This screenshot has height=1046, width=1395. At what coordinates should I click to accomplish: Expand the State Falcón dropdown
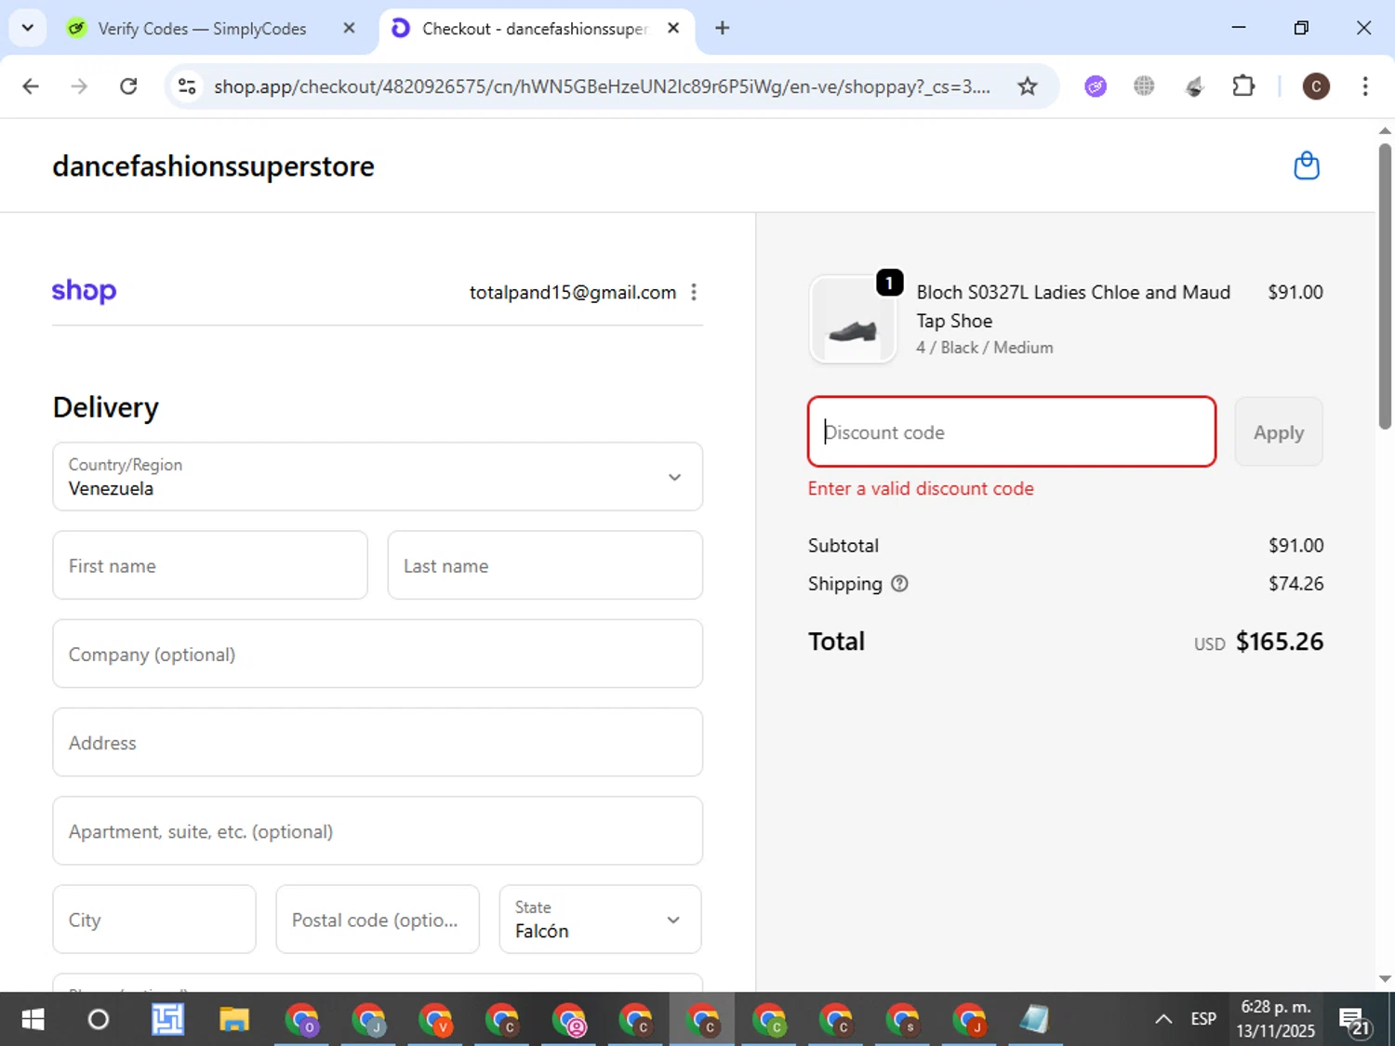click(601, 920)
